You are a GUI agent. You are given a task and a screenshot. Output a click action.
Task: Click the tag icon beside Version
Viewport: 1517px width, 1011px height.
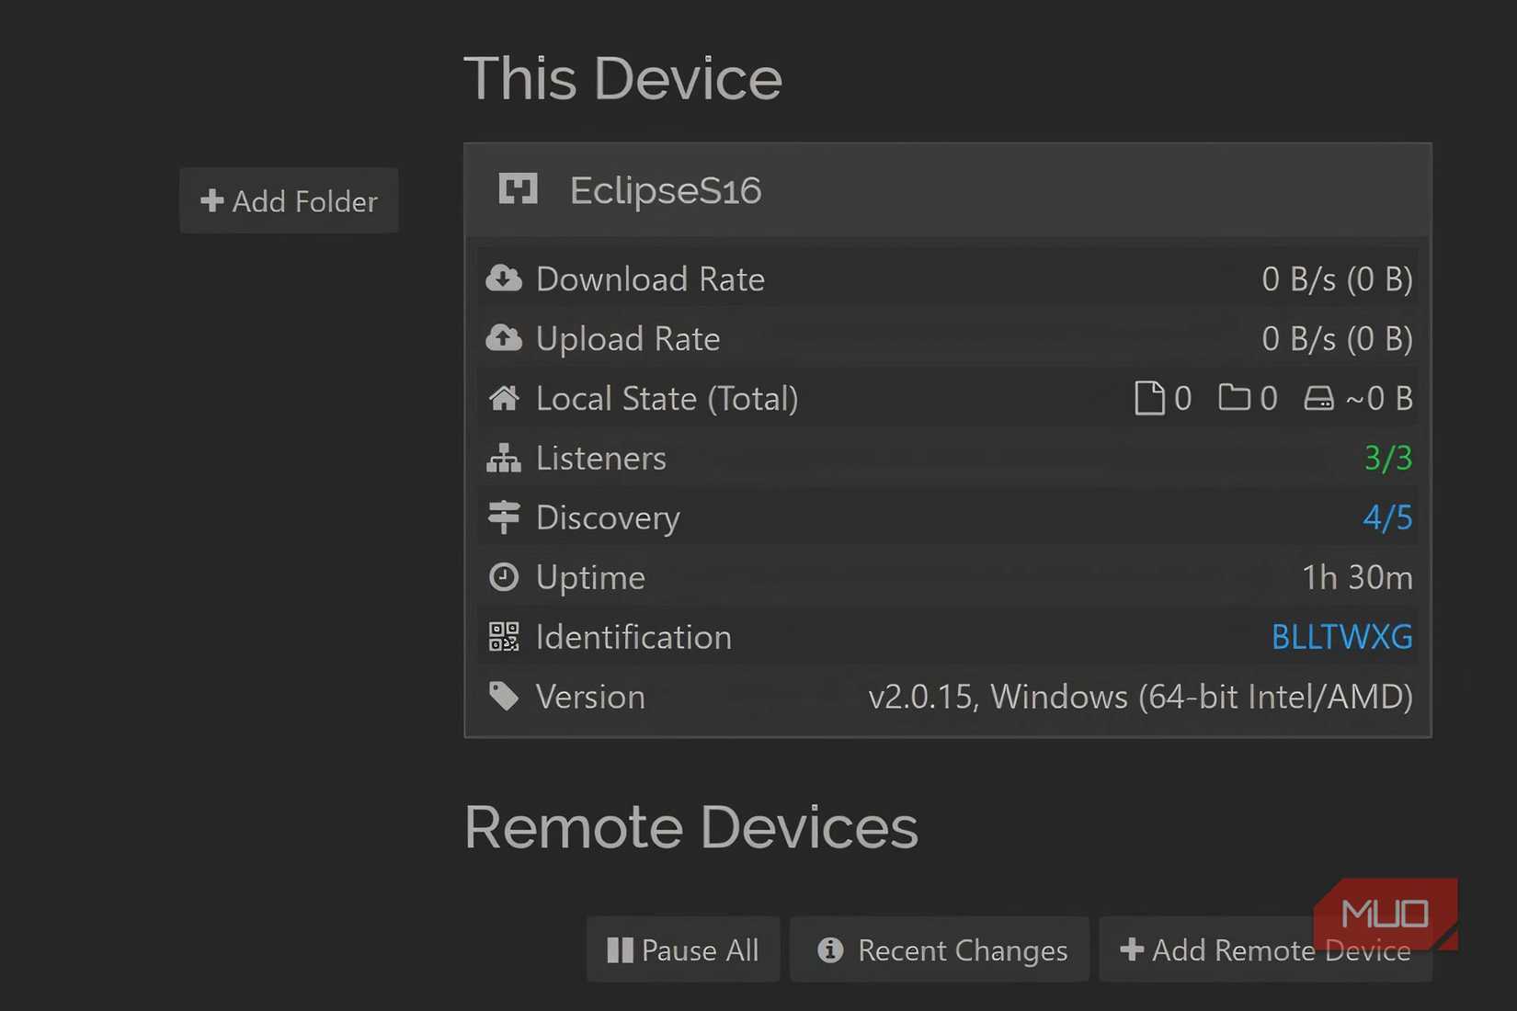click(x=504, y=696)
